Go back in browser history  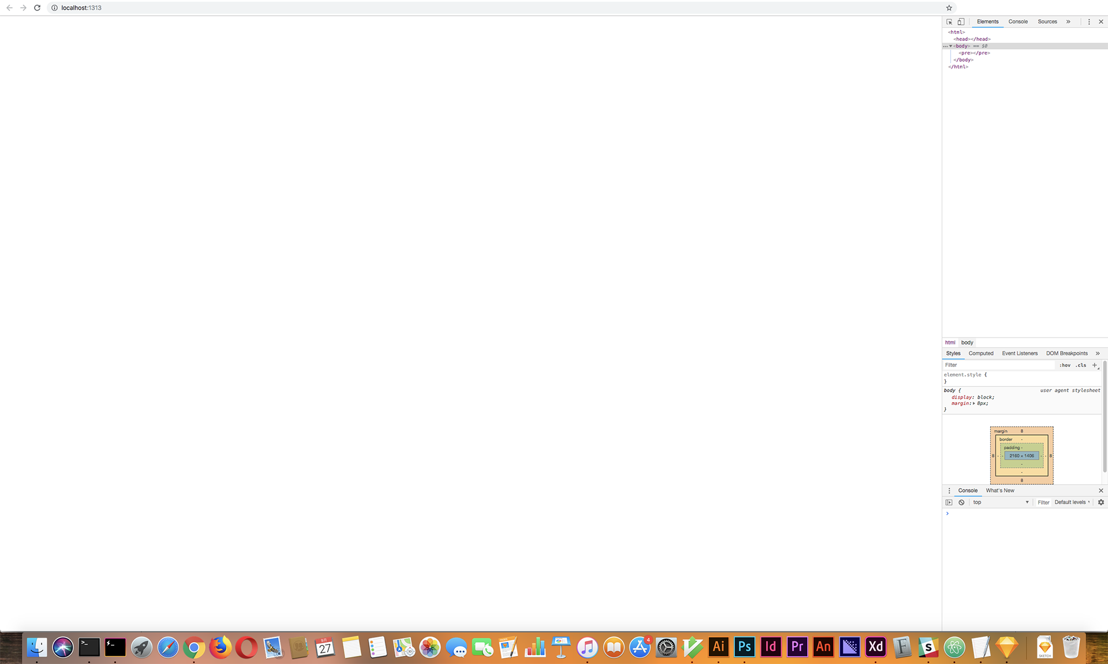(9, 7)
